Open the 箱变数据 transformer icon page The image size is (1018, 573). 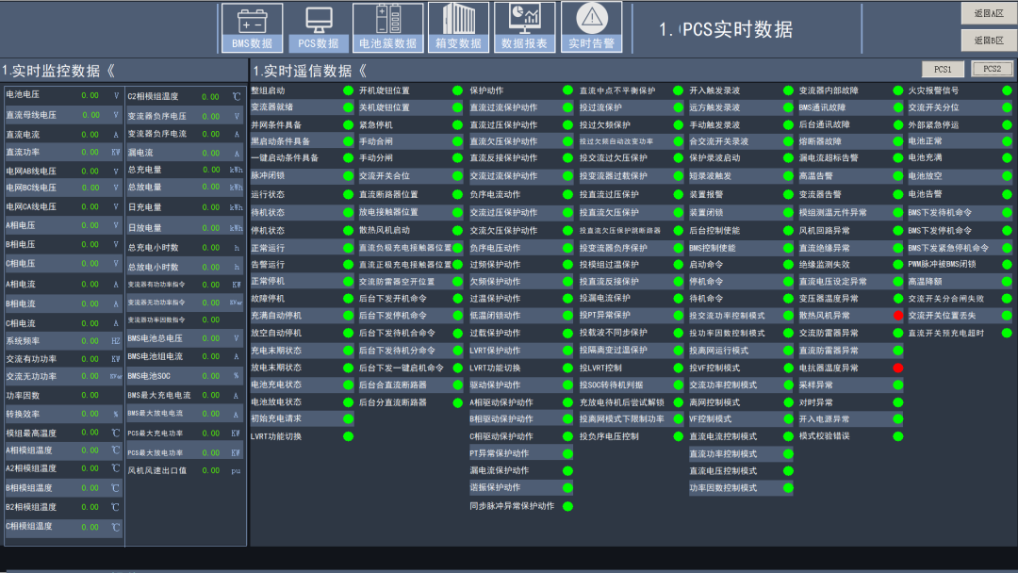(x=458, y=27)
